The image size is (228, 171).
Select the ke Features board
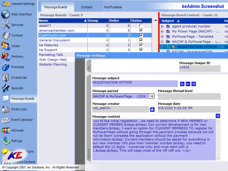(95, 45)
